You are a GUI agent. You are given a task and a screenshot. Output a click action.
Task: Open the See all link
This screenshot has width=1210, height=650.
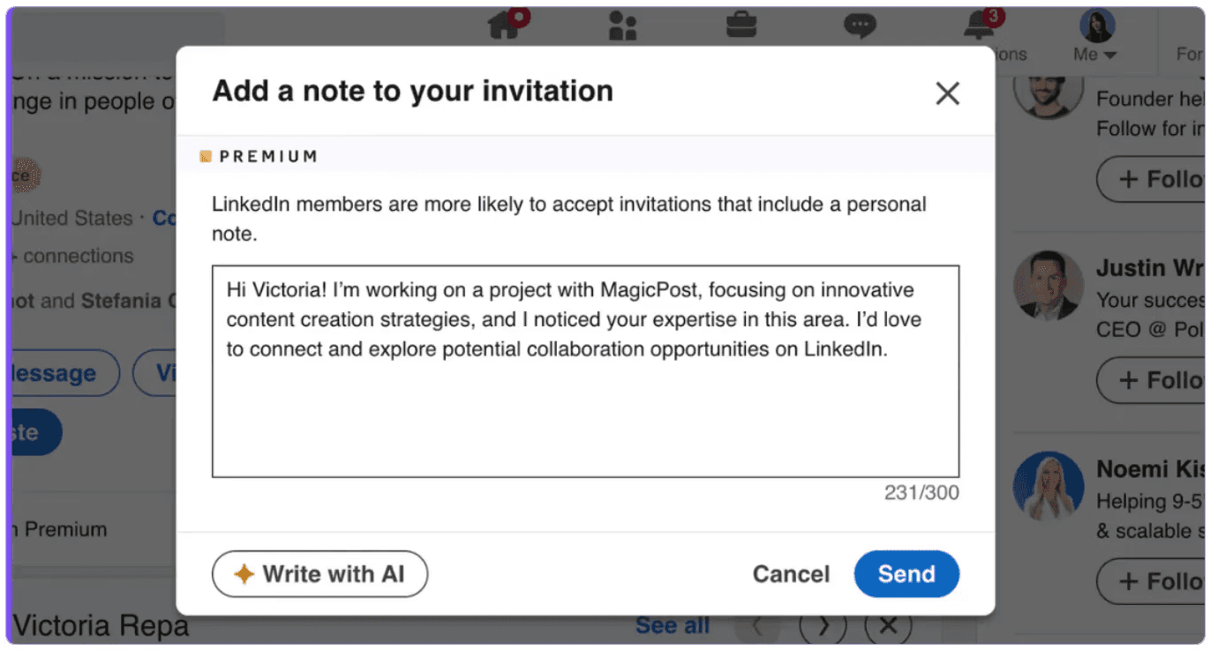673,625
